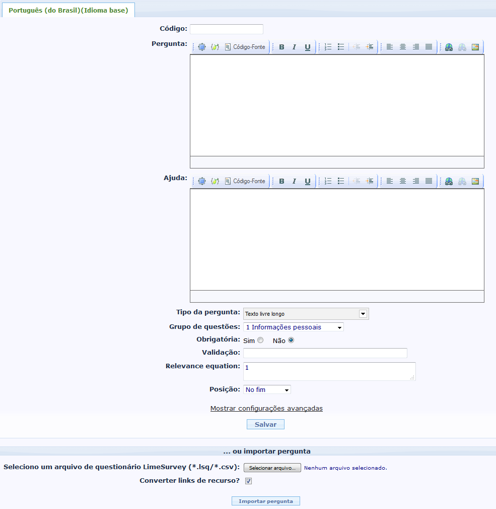Screen dimensions: 496x509
Task: Click Bold in the Pergunta editor toolbar
Action: click(x=281, y=47)
